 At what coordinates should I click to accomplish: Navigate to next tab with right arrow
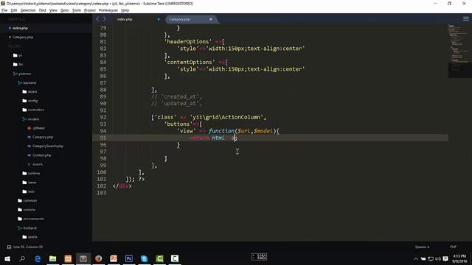[x=105, y=19]
